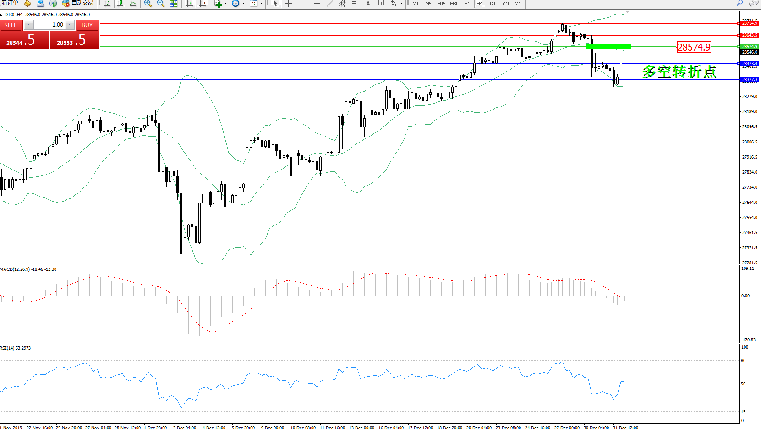The height and width of the screenshot is (433, 761).
Task: Switch to the D1 timeframe
Action: (493, 4)
